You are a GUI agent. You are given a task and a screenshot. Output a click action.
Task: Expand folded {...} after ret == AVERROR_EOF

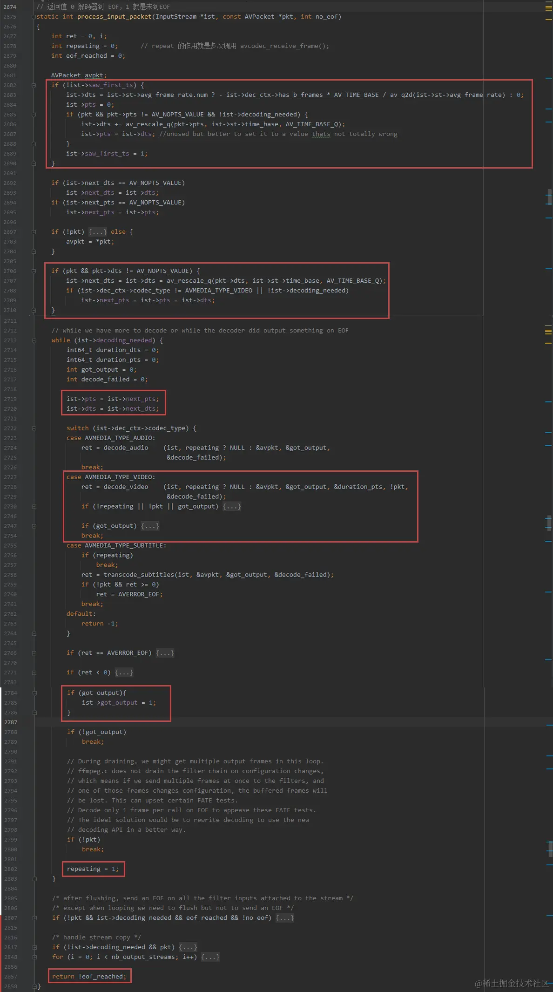[x=165, y=653]
